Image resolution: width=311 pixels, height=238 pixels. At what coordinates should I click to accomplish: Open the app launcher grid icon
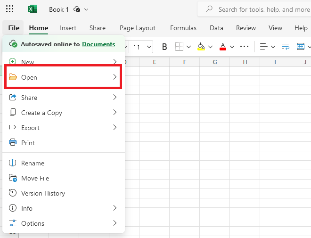(x=9, y=9)
